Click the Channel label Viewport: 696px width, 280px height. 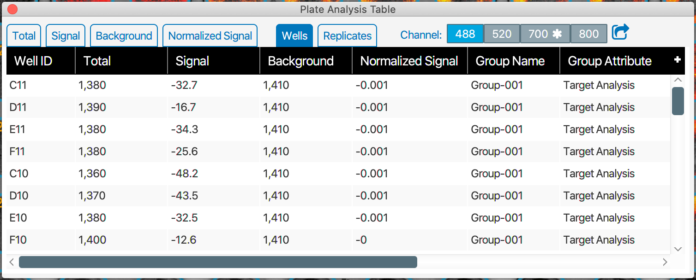tap(421, 35)
